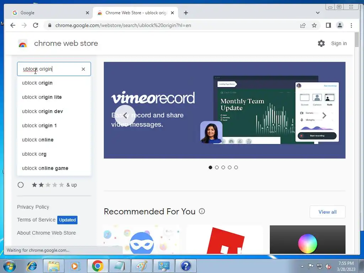
Task: Open the Chrome profile avatar
Action: coord(339,25)
